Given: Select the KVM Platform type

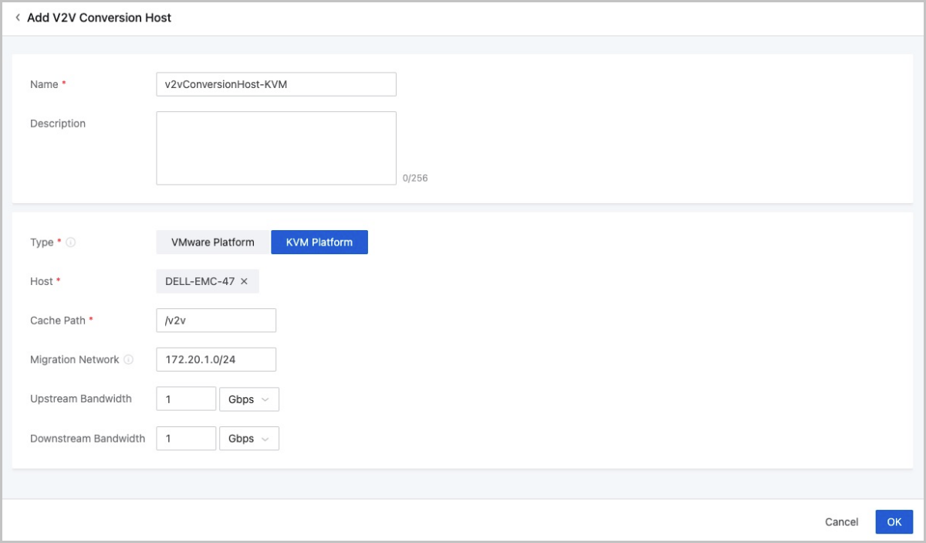Looking at the screenshot, I should pos(319,243).
